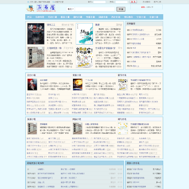Click the 万书屋 site logo
The width and height of the screenshot is (189, 189).
click(46, 8)
